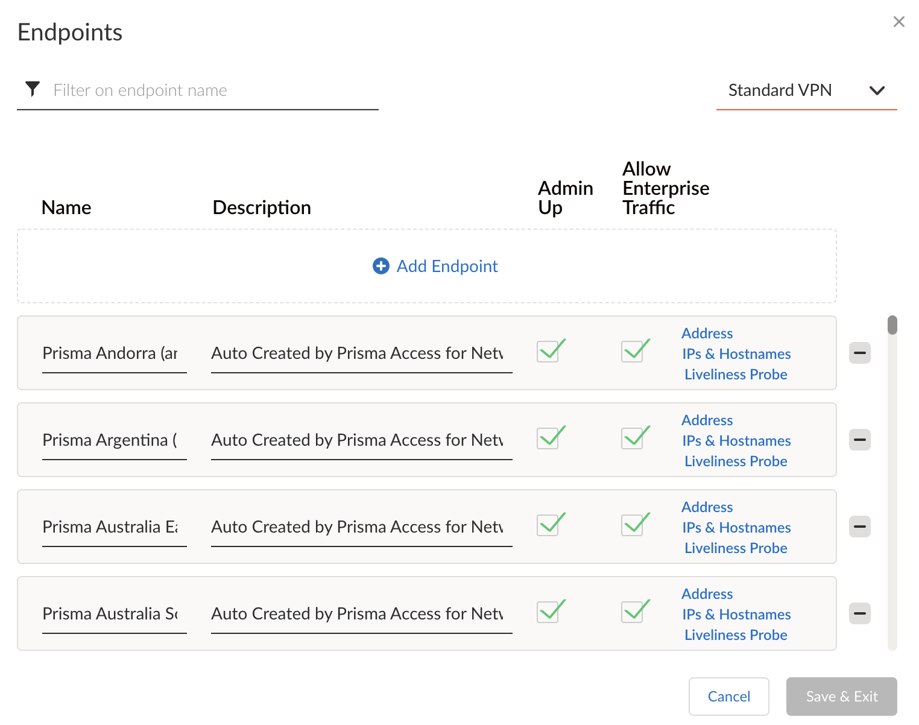Close the Endpoints dialog with X
This screenshot has width=919, height=725.
click(898, 22)
